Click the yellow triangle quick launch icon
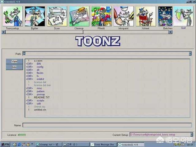 coord(28,145)
